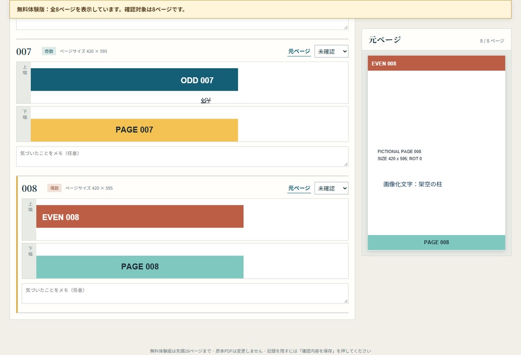Click the PAGE 008 footer in the preview panel
Image resolution: width=521 pixels, height=355 pixels.
pos(436,243)
